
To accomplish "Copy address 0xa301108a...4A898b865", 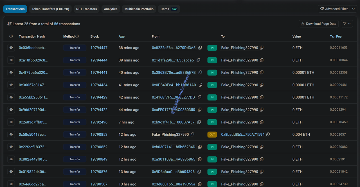I will [200, 159].
